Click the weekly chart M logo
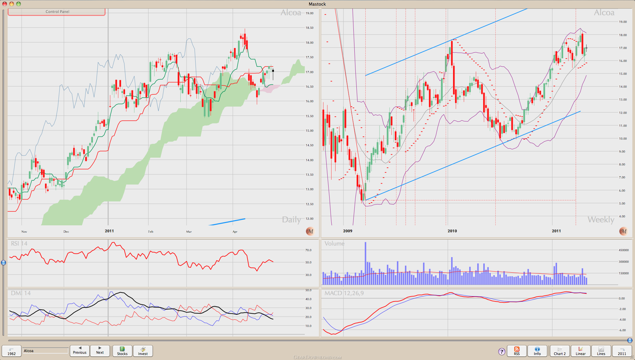635x360 pixels. pyautogui.click(x=623, y=231)
